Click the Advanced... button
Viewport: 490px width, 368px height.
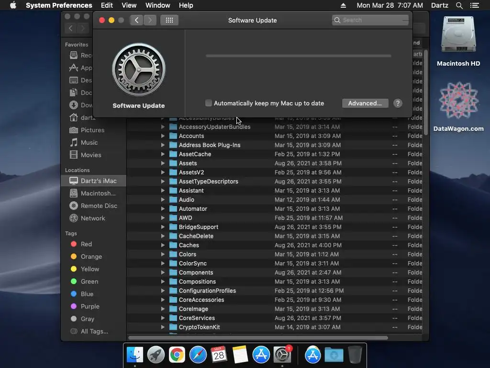pyautogui.click(x=365, y=103)
